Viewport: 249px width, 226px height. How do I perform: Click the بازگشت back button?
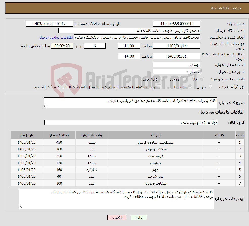click(117, 218)
